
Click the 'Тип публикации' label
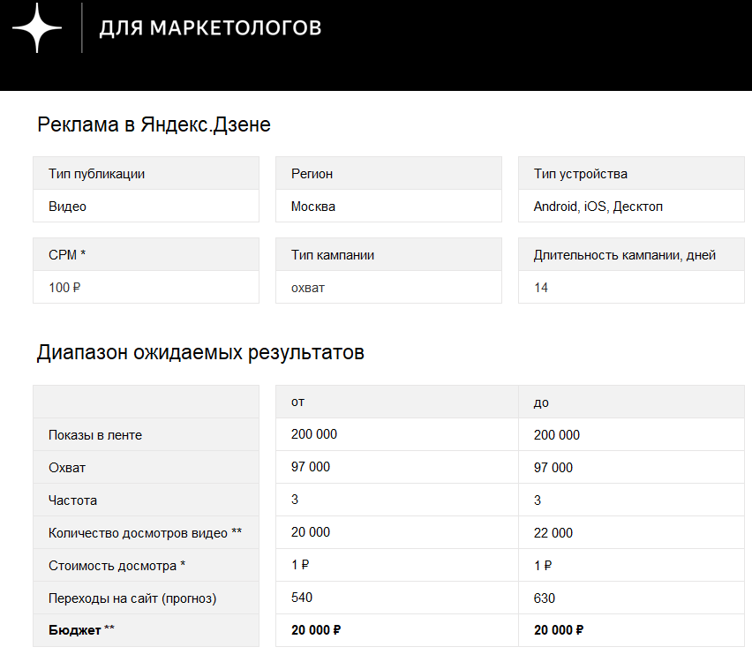97,174
